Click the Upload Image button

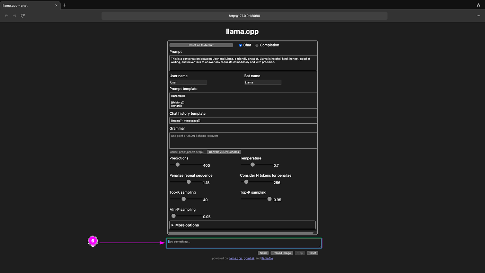pyautogui.click(x=282, y=253)
